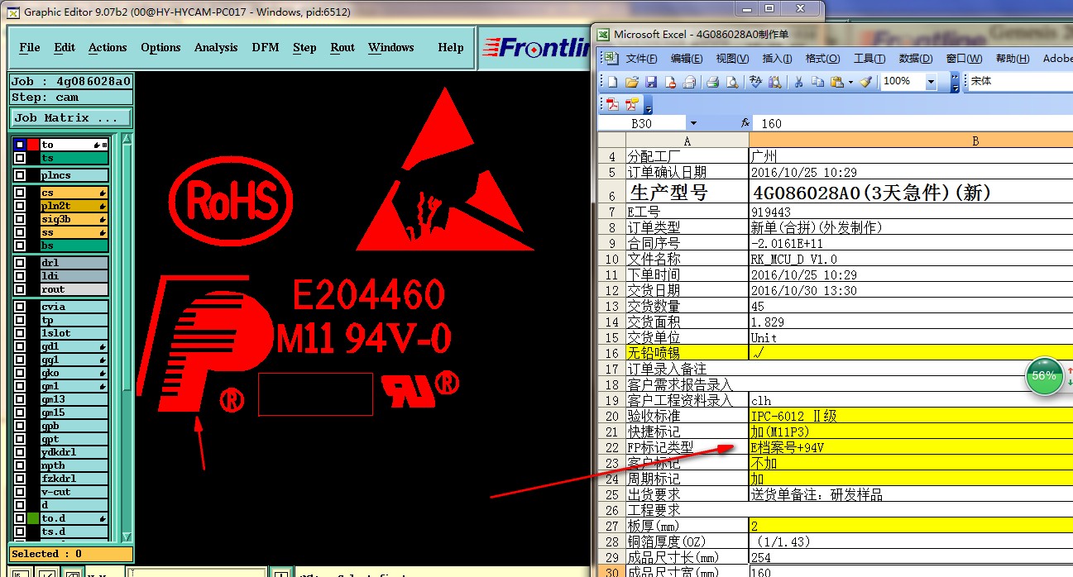
Task: Click Job Matrix button
Action: 71,117
